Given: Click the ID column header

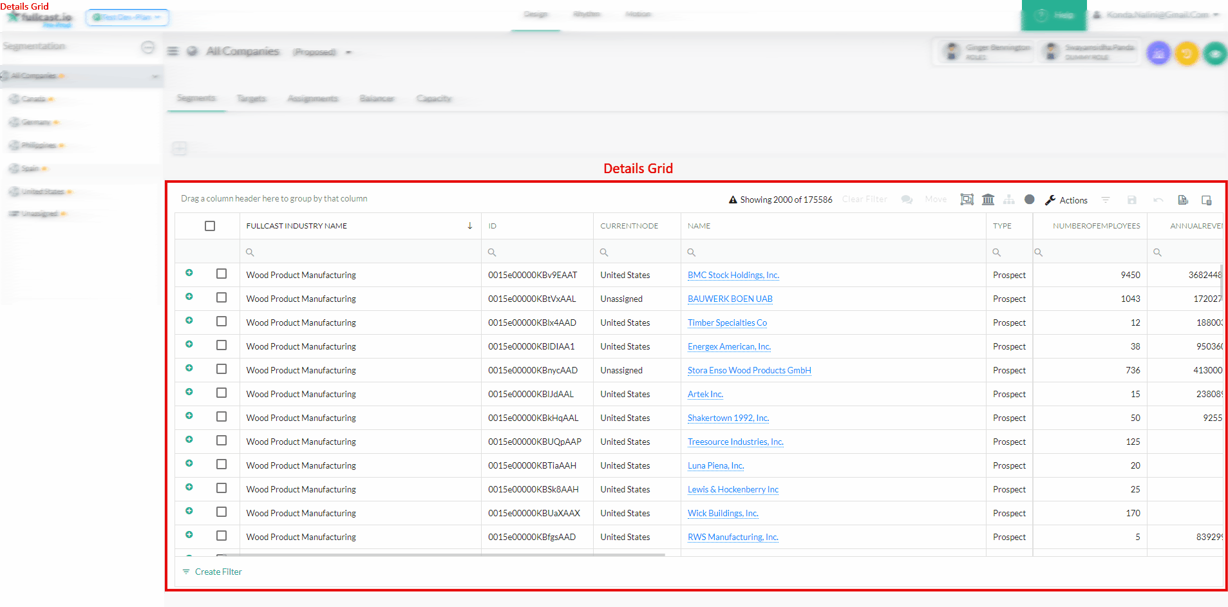Looking at the screenshot, I should (537, 226).
